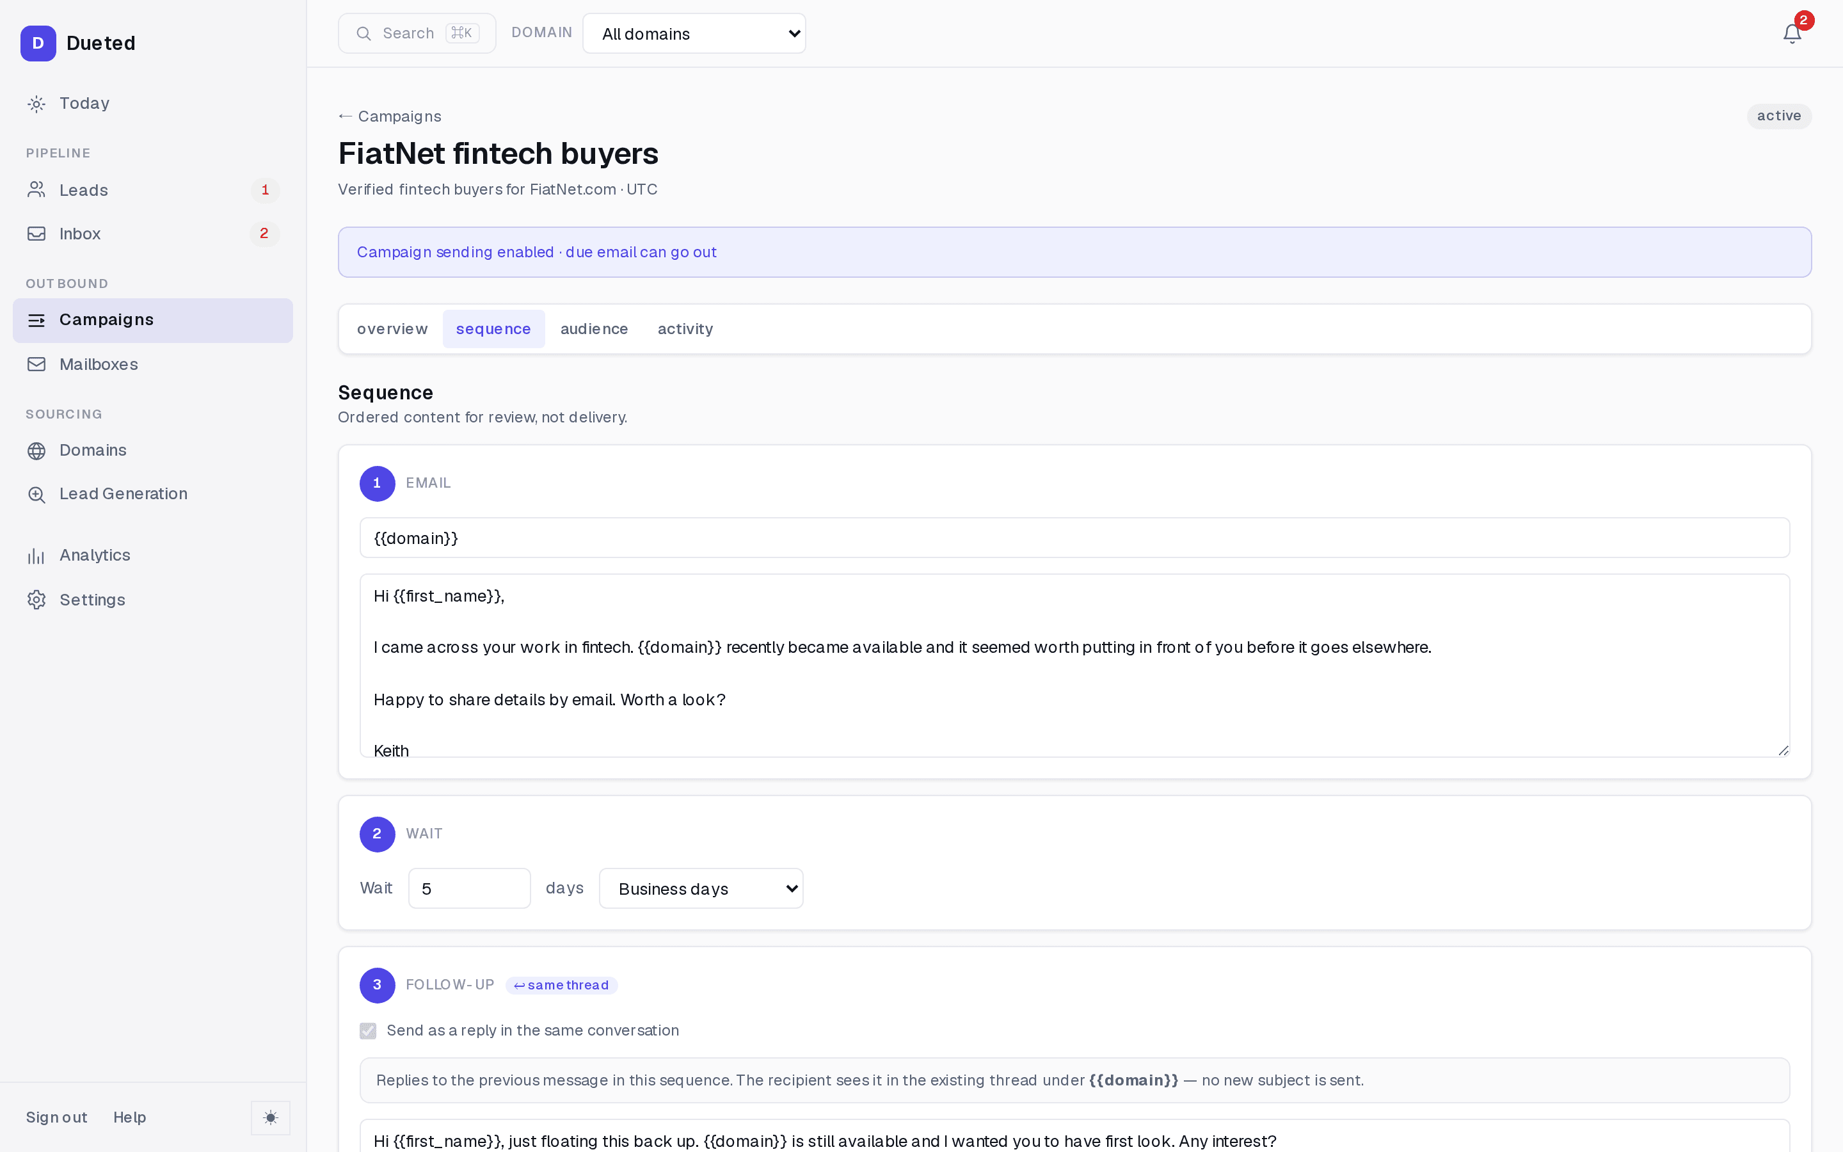Click the Lead Generation magnifier icon

pyautogui.click(x=36, y=495)
